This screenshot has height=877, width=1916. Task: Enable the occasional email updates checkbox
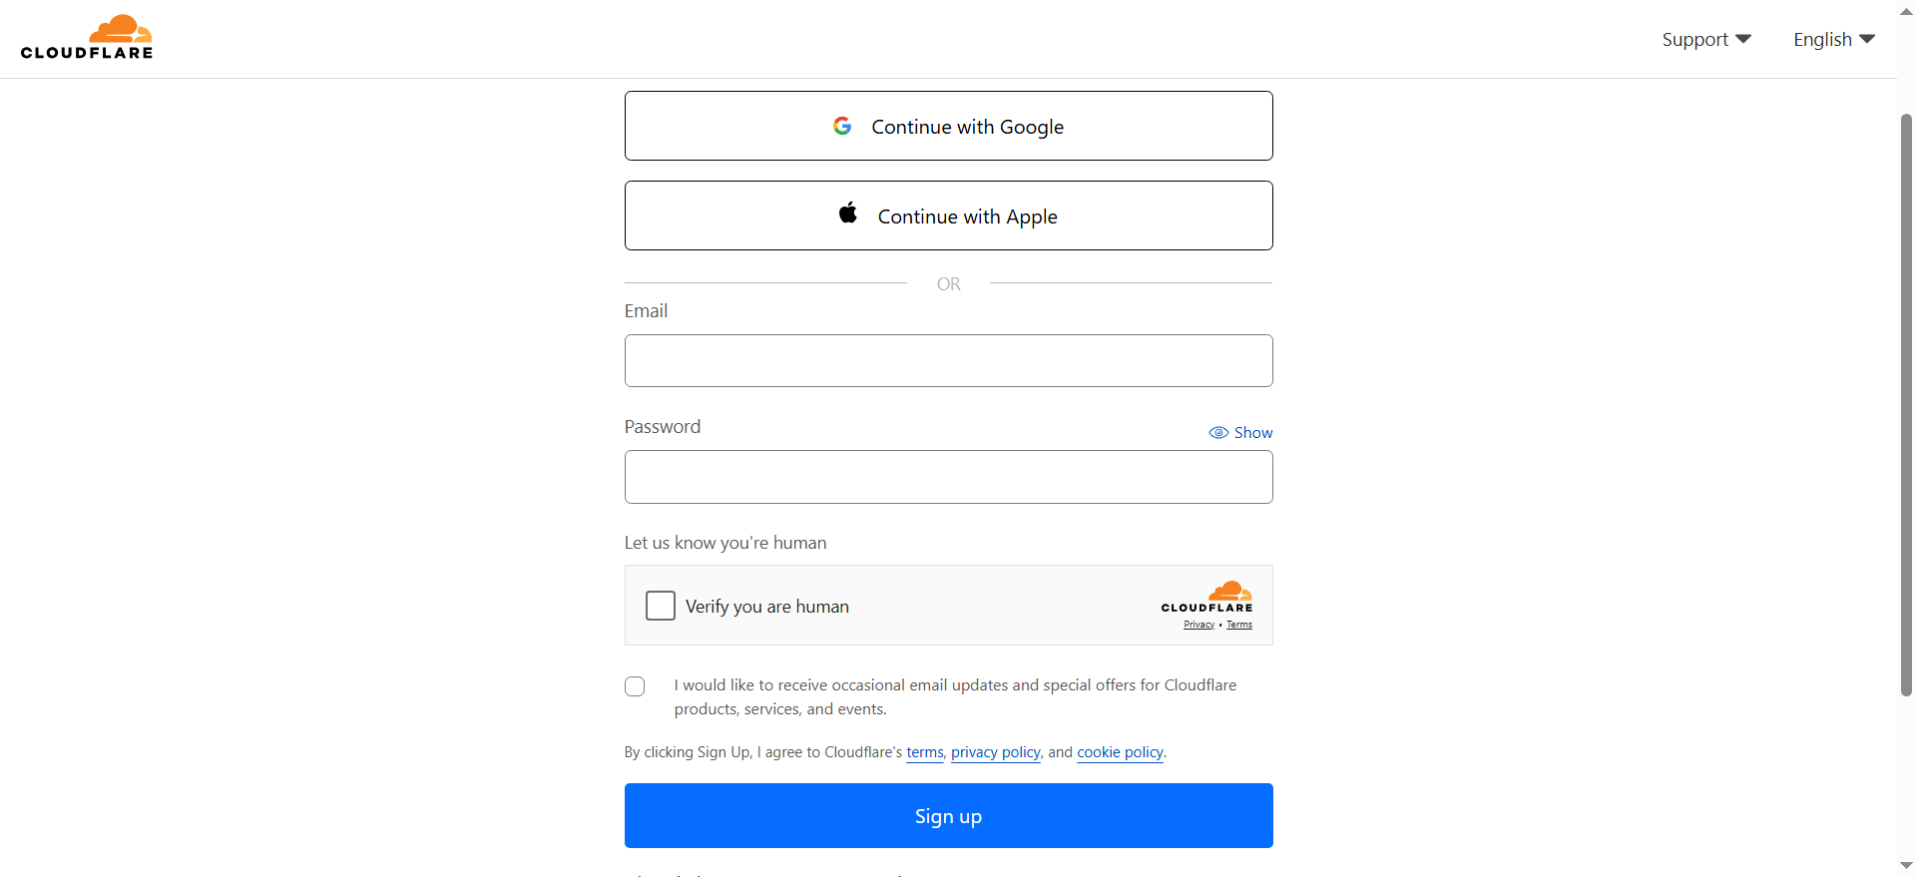[x=635, y=686]
